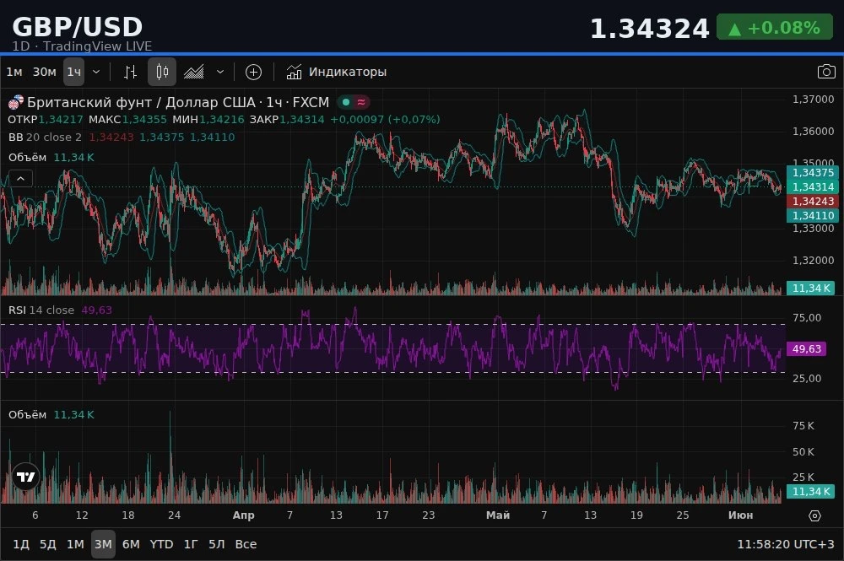Image resolution: width=844 pixels, height=561 pixels.
Task: Select the 5Д date range
Action: click(48, 544)
